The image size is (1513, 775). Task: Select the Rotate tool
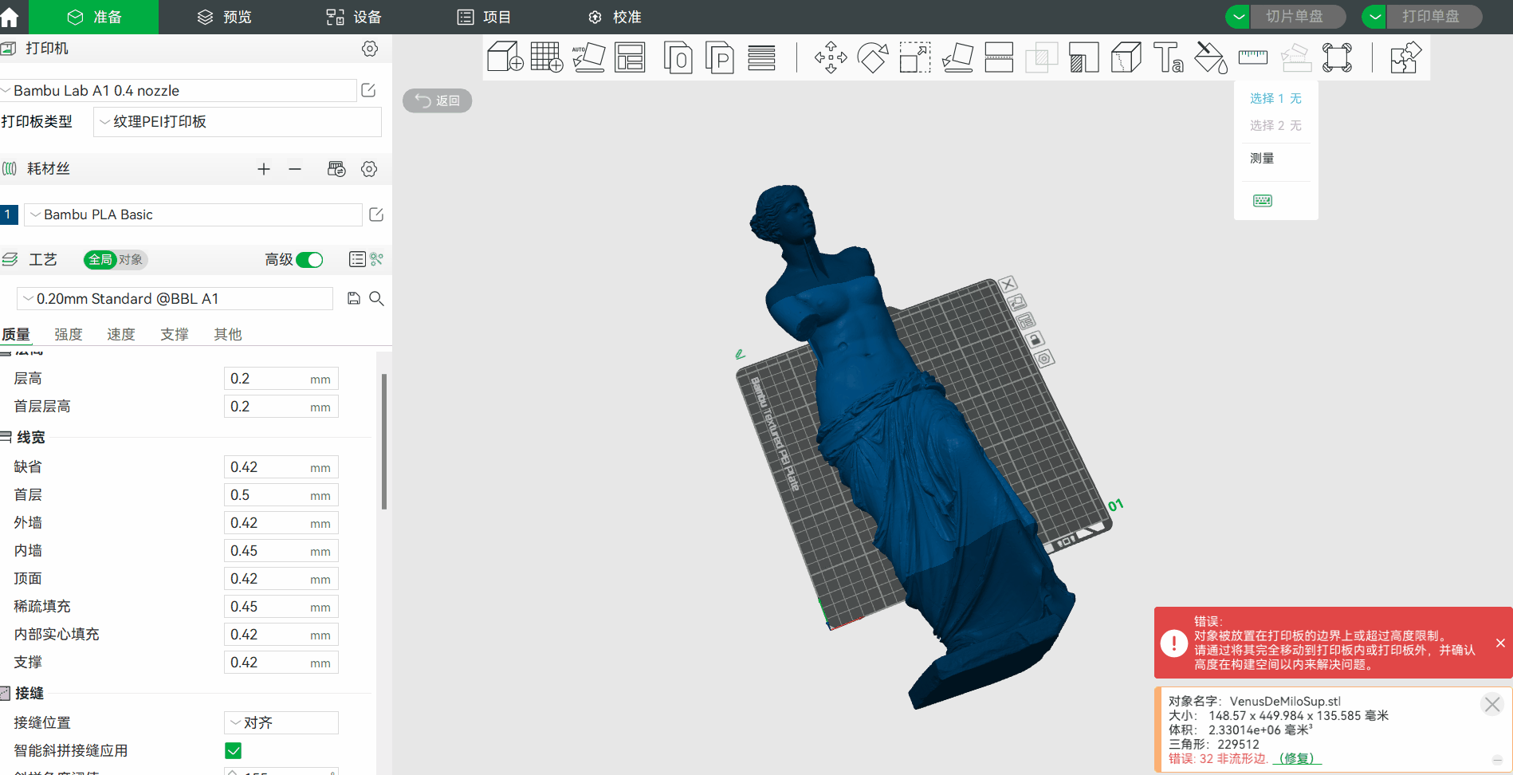873,57
